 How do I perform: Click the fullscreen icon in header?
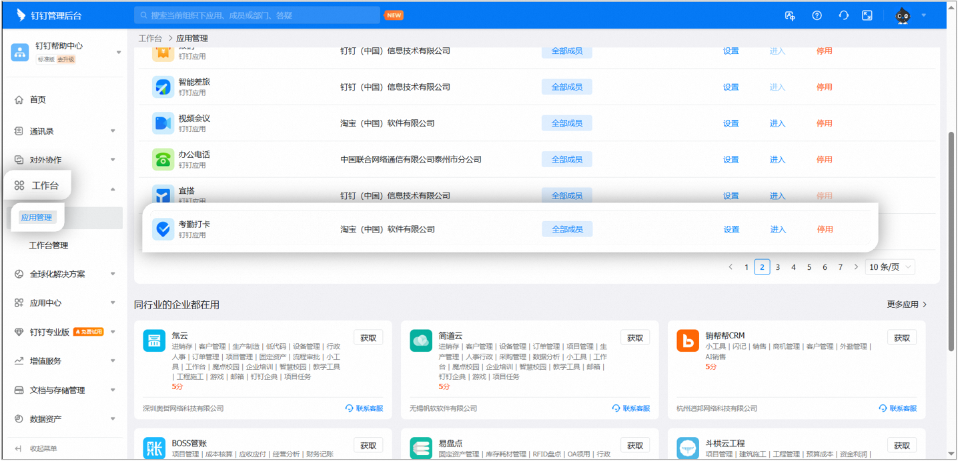pyautogui.click(x=867, y=15)
